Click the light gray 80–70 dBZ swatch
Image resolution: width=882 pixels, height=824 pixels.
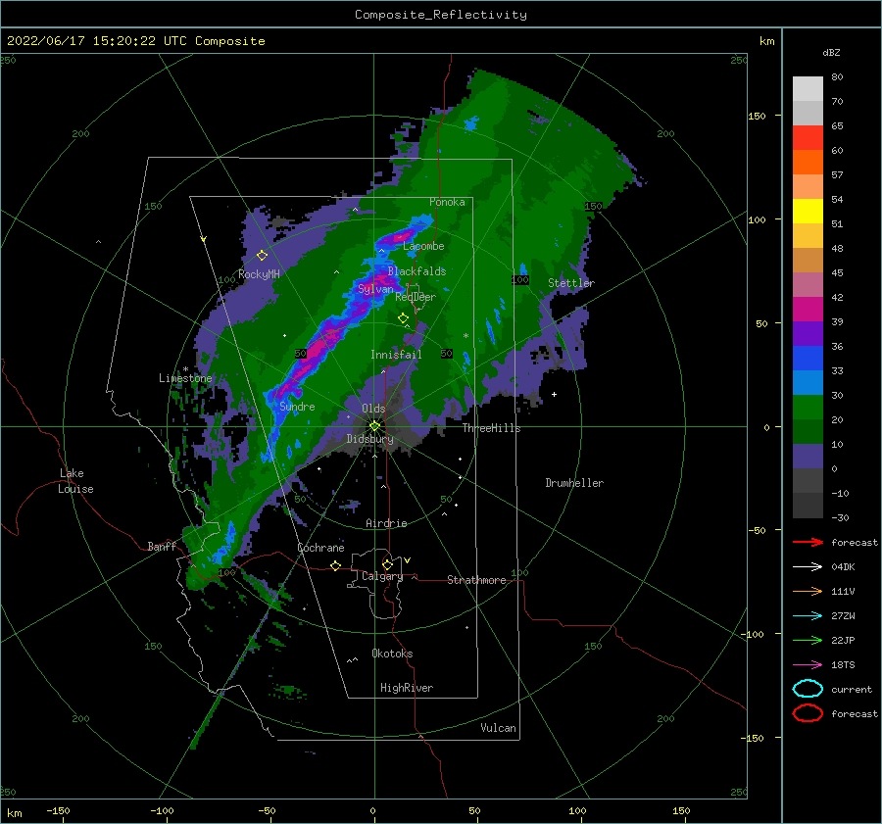point(808,89)
